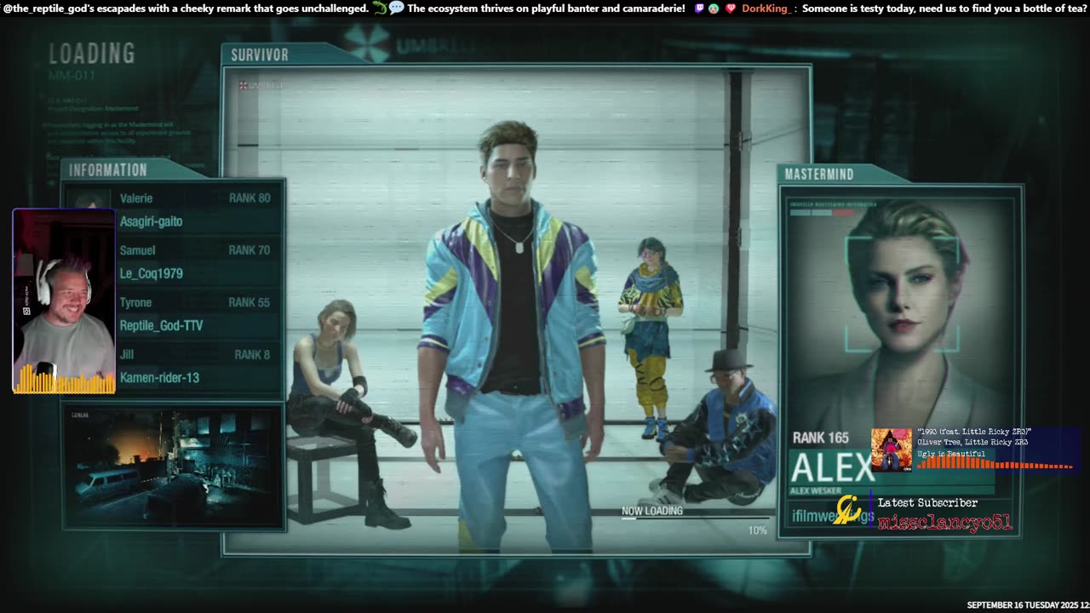This screenshot has width=1090, height=613.
Task: Click the LOADING title text
Action: [x=92, y=54]
